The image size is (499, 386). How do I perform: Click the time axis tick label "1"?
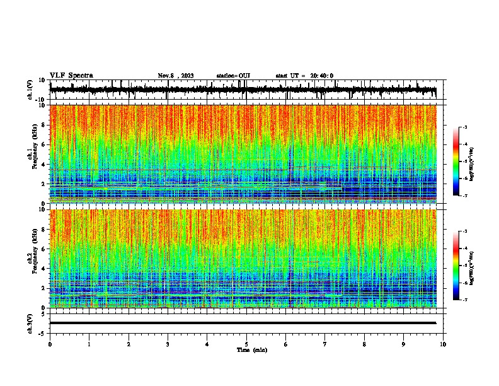(89, 344)
